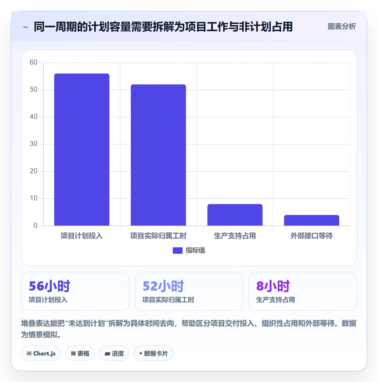
Task: Click the 进度 chip bar icon
Action: 107,354
